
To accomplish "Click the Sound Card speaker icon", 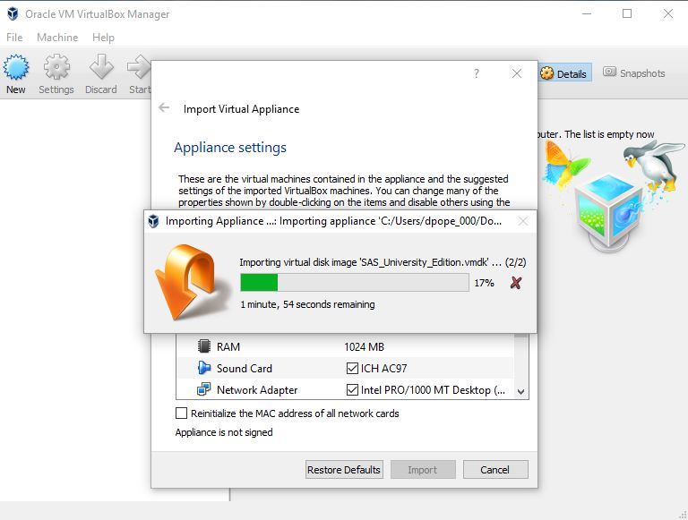I will point(204,368).
